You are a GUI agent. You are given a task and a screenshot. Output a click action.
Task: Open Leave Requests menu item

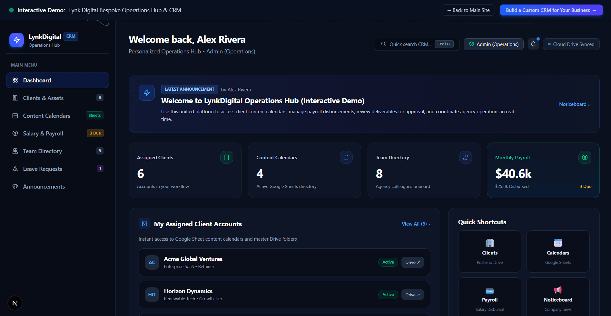pyautogui.click(x=57, y=169)
